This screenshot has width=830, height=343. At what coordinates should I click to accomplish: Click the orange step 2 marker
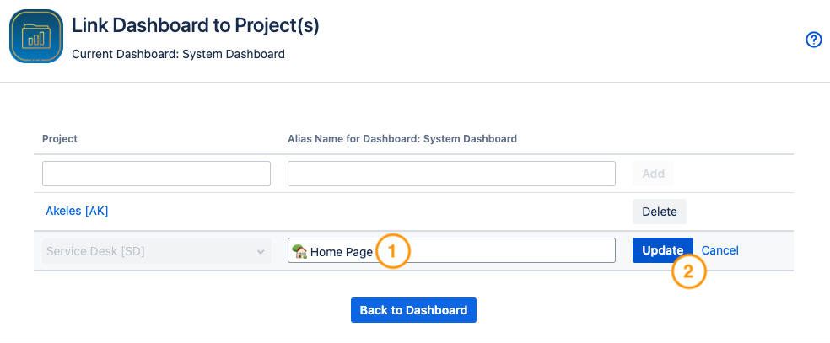click(688, 272)
